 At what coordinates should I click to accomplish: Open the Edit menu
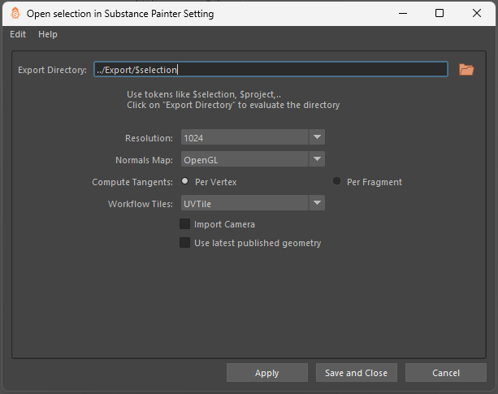[x=18, y=34]
